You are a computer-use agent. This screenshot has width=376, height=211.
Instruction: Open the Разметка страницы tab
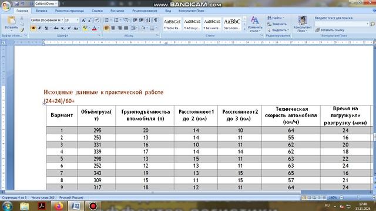point(69,11)
